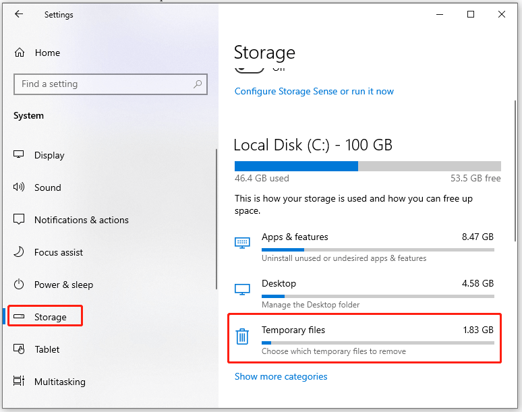Screen dimensions: 522x412
Task: Select Storage in the sidebar
Action: pos(50,317)
